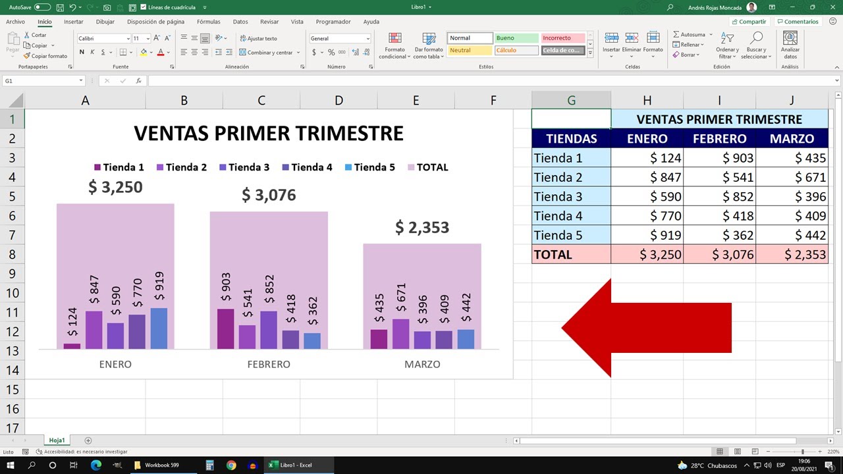This screenshot has width=843, height=474.
Task: Switch to the Insertar tab
Action: pos(73,22)
